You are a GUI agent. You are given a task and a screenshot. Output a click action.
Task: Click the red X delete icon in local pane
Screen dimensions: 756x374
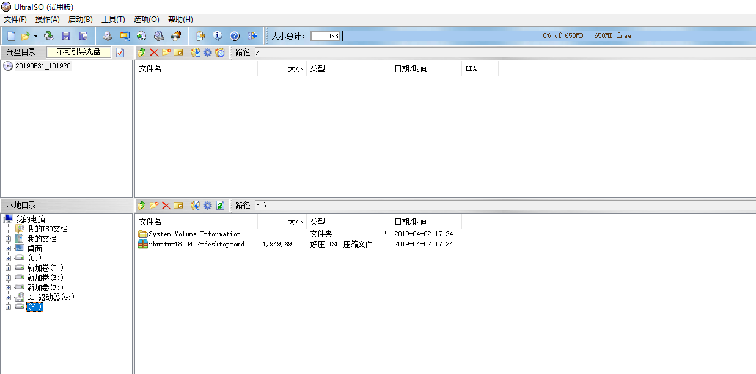pyautogui.click(x=166, y=206)
